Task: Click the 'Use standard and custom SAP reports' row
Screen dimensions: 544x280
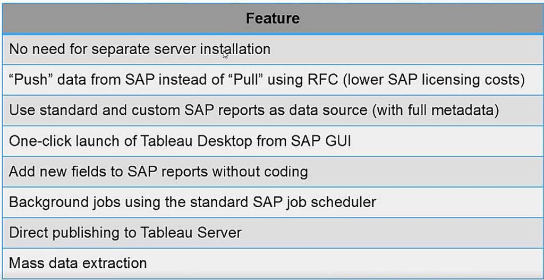Action: (x=273, y=111)
